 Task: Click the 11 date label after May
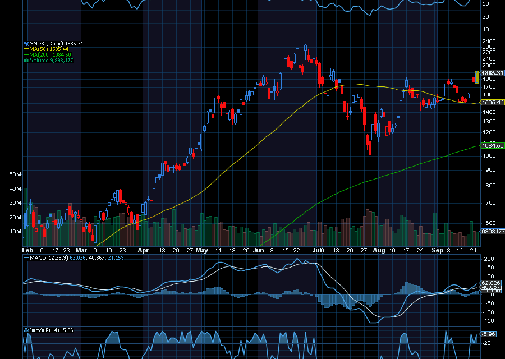coord(218,250)
